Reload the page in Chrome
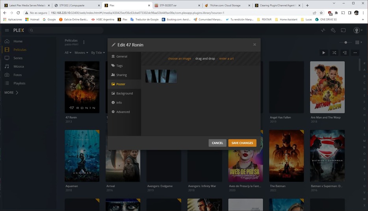The width and height of the screenshot is (368, 211). click(x=18, y=13)
